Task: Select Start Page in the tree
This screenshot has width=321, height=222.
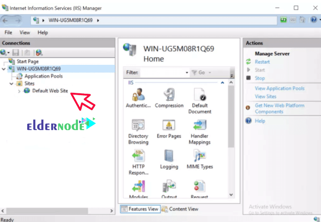Action: [x=28, y=61]
